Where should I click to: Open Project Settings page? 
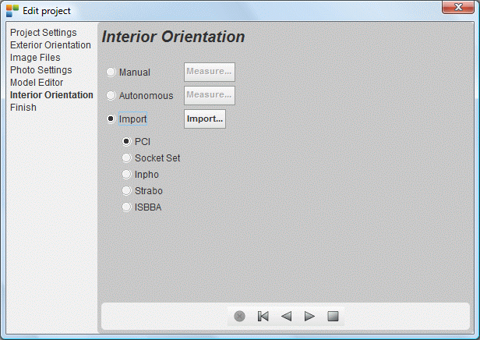click(44, 33)
